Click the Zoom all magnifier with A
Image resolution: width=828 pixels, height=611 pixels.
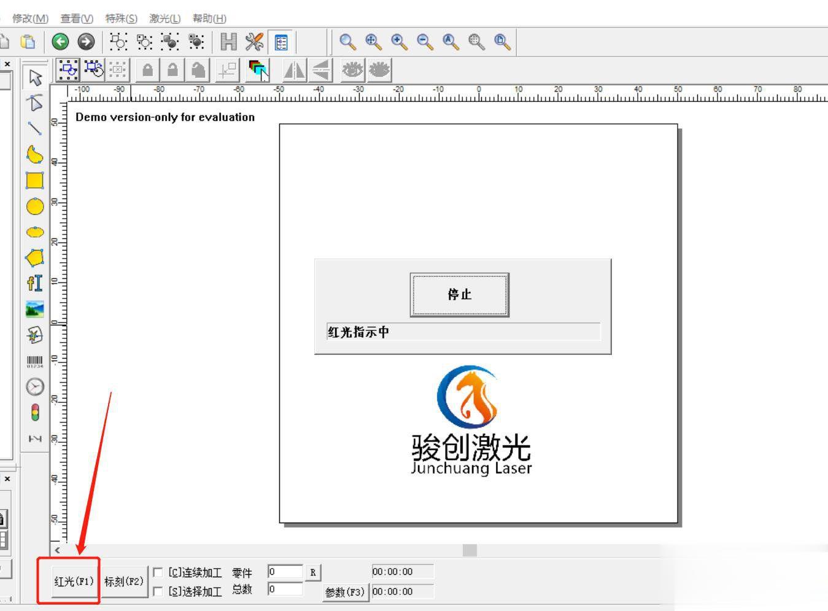tap(451, 42)
